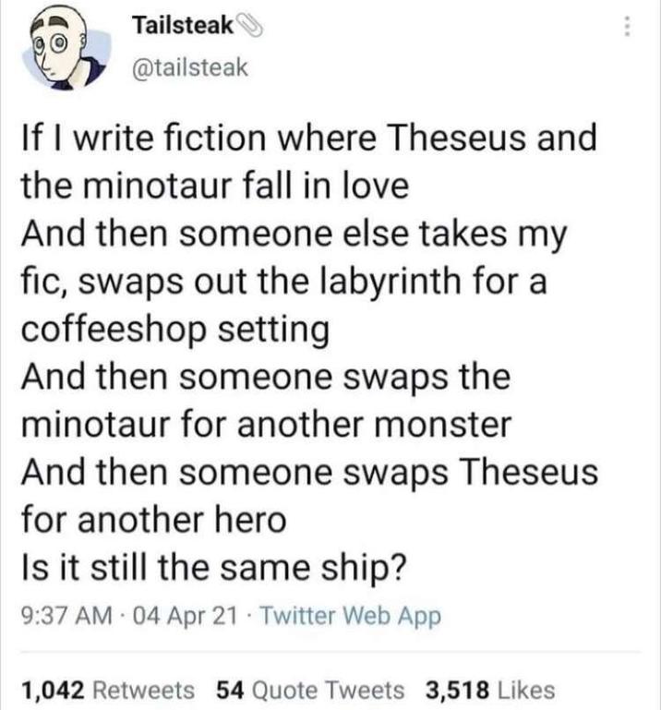Open the tweet's three-dot more options menu
Viewport: 661px width, 710px height.
click(x=628, y=26)
